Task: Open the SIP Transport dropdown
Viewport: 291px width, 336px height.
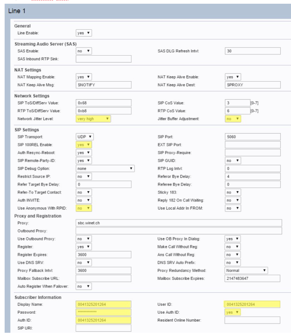Action: point(85,137)
